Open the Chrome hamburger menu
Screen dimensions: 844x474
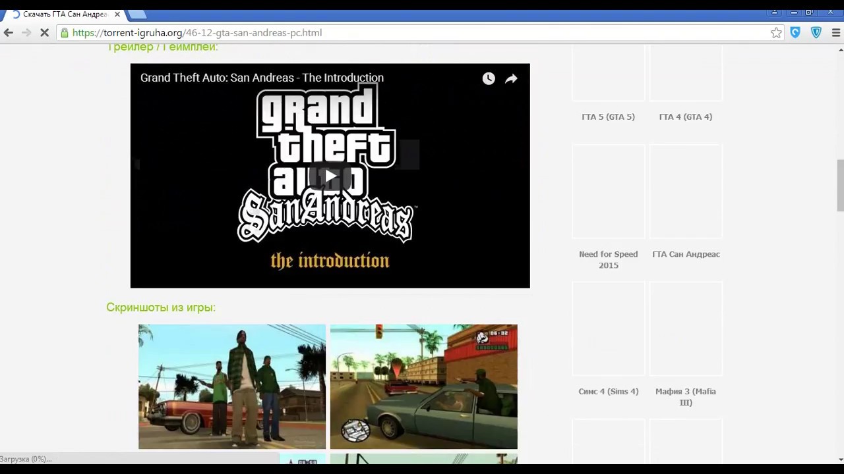pos(835,32)
